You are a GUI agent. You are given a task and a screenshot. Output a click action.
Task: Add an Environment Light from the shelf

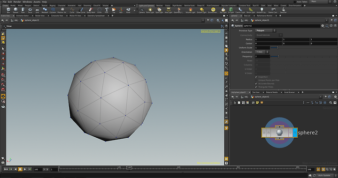[x=213, y=10]
